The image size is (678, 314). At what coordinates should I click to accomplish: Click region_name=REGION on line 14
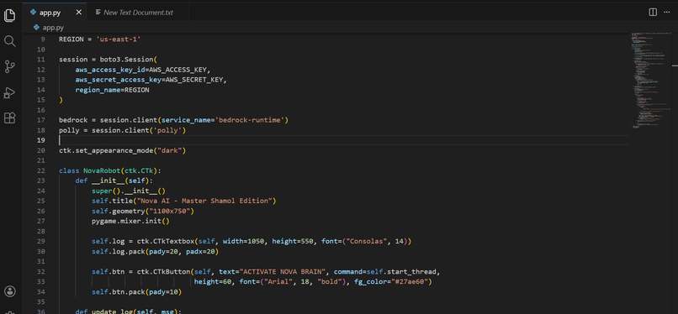[113, 90]
